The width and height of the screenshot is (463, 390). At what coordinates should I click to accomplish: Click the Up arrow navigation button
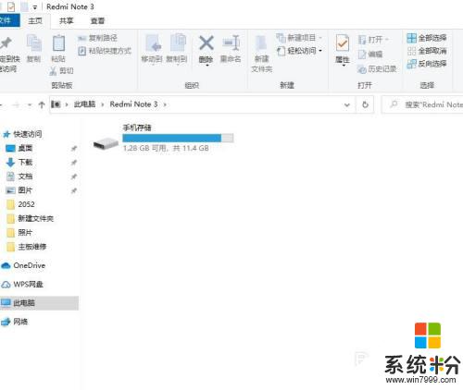point(42,104)
